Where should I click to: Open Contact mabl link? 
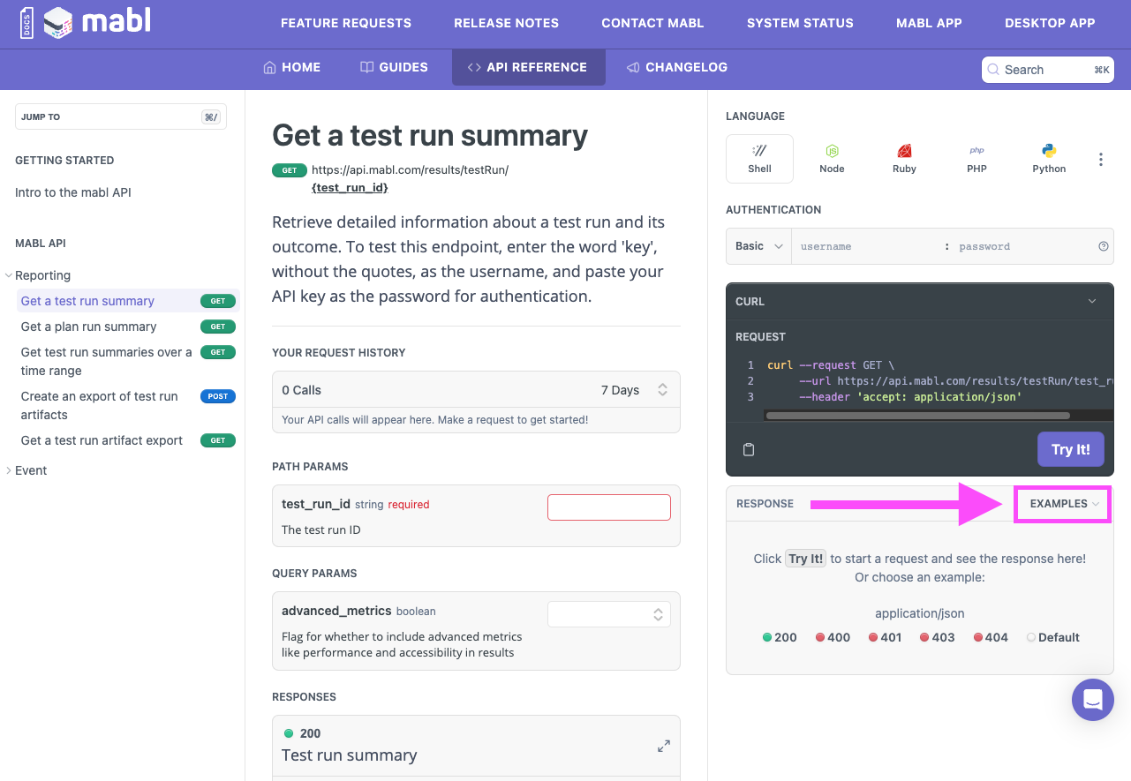(652, 23)
